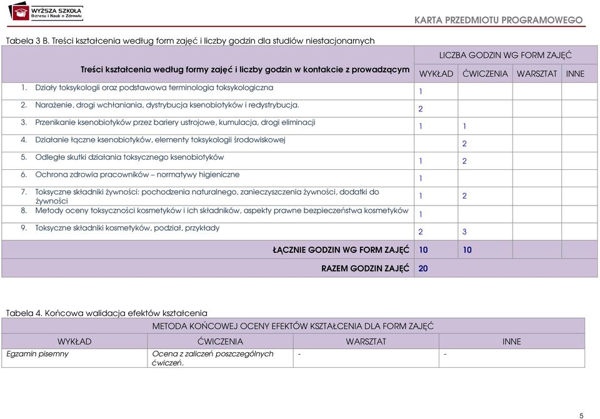The width and height of the screenshot is (600, 419).
Task: Click 'RAZEM GODZIN ZAJĘĆ' label
Action: click(365, 269)
